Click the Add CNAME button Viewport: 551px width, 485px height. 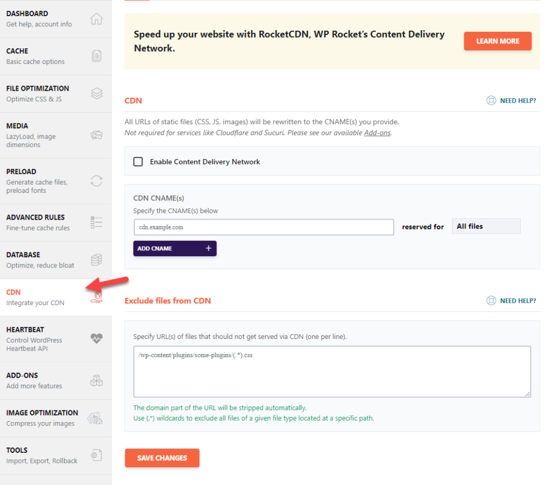(175, 248)
